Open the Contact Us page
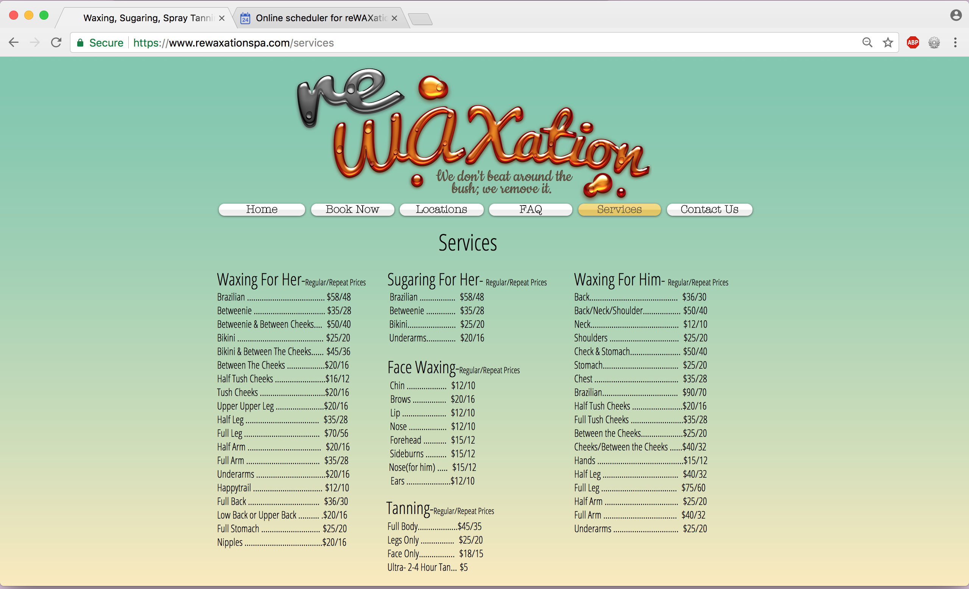This screenshot has width=969, height=589. (x=709, y=210)
